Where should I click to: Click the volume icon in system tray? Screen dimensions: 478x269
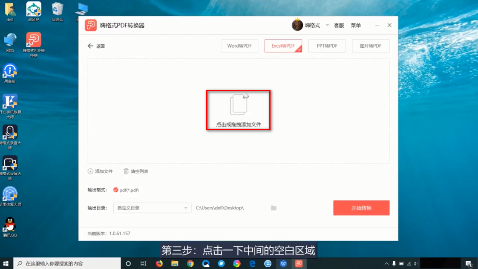point(416,263)
